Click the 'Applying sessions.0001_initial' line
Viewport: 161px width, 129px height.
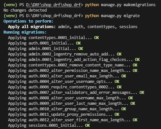(49, 125)
